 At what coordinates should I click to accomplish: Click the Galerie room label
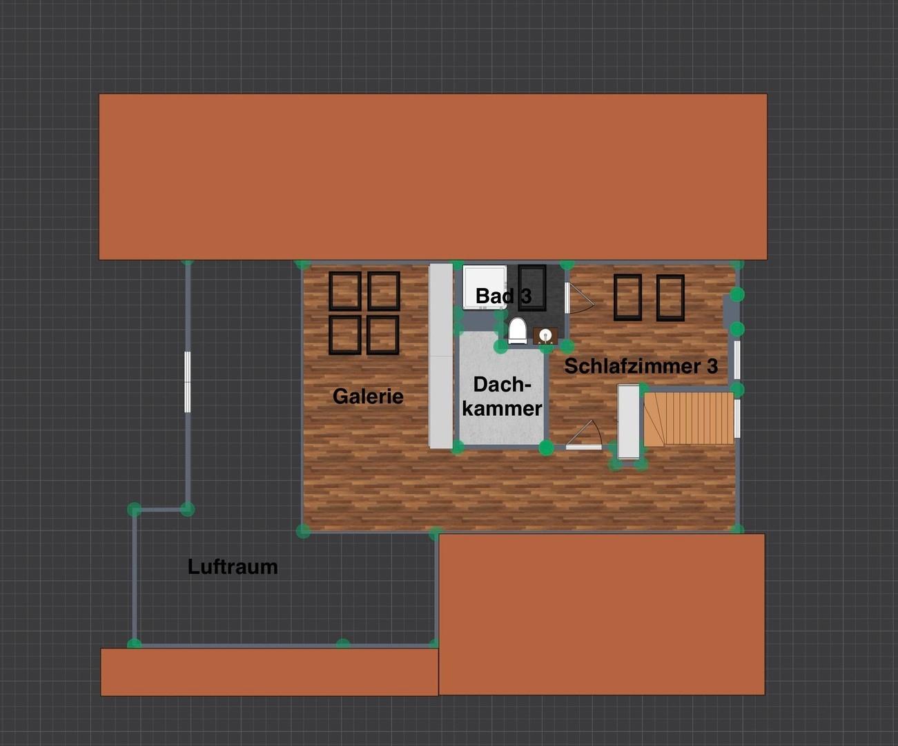tap(368, 396)
